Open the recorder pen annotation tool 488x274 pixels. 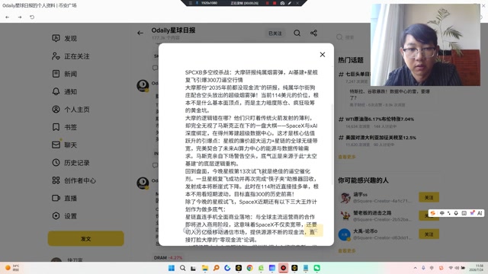(x=290, y=3)
